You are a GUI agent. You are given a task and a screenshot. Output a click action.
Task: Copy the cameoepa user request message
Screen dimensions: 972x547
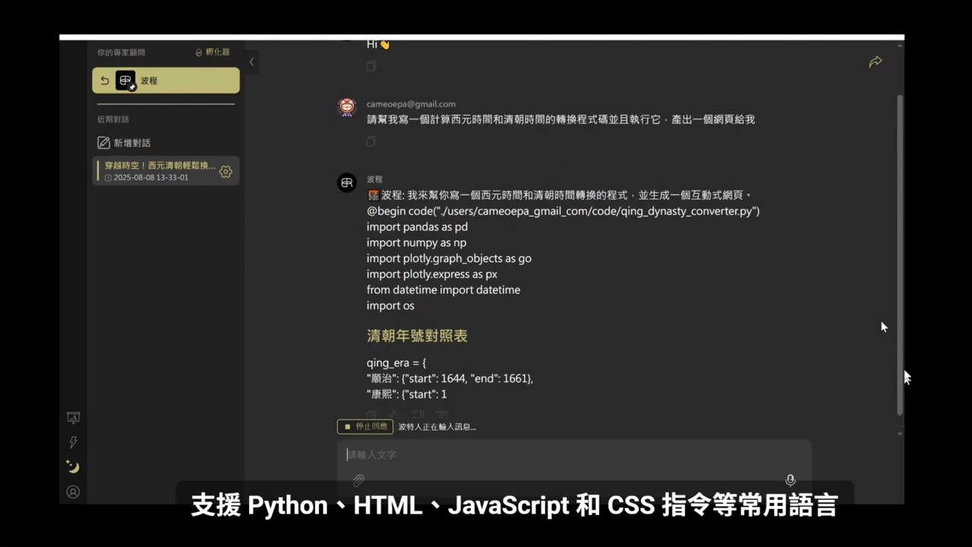pyautogui.click(x=371, y=141)
